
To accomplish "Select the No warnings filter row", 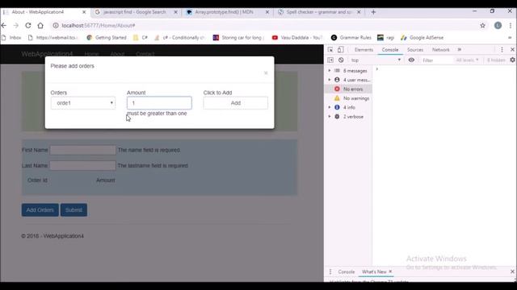I will click(x=348, y=98).
